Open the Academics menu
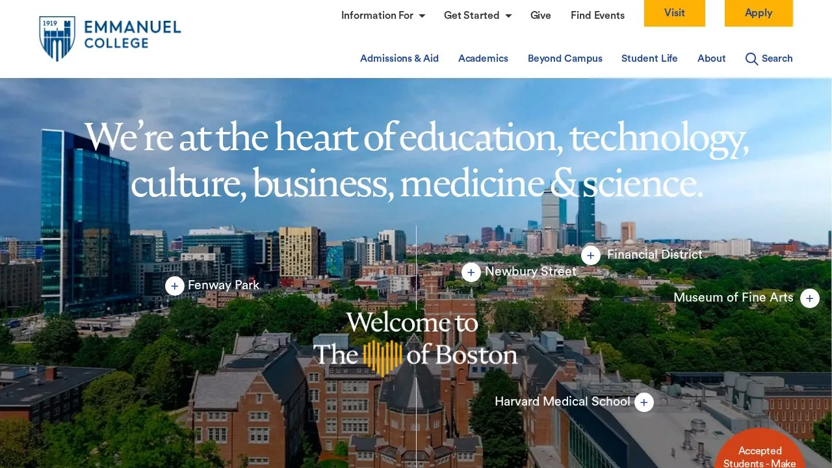This screenshot has height=468, width=832. [x=483, y=58]
